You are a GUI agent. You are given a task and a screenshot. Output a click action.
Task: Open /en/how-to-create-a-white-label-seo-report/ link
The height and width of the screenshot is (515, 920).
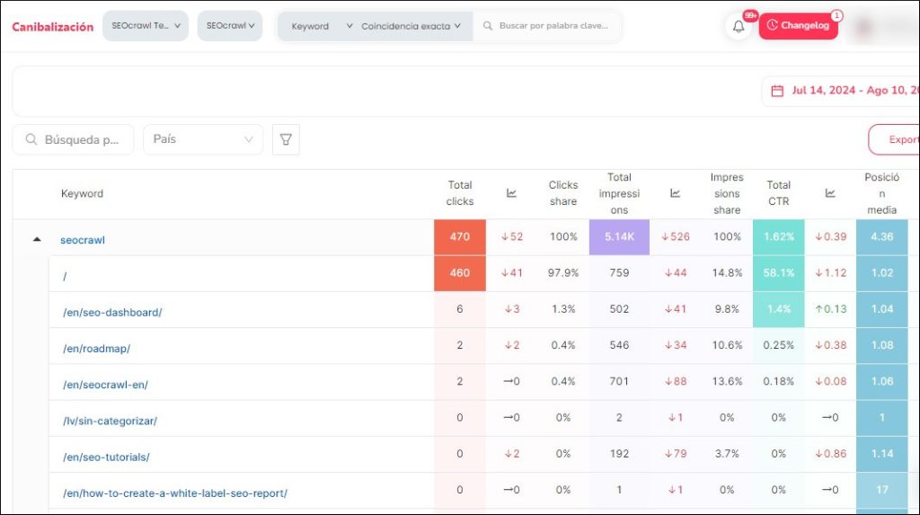(175, 493)
